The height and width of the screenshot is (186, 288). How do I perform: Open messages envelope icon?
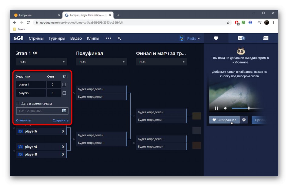tap(241, 38)
